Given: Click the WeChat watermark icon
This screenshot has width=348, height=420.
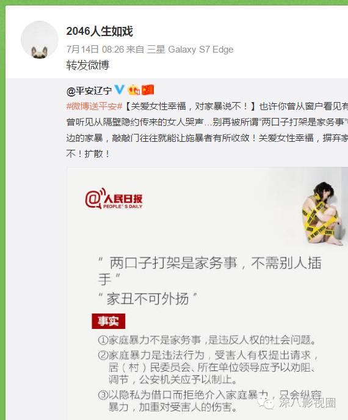Looking at the screenshot, I should tap(266, 402).
